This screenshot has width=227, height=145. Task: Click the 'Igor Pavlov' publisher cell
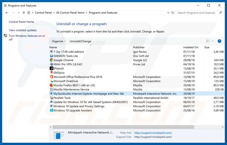(x=140, y=52)
